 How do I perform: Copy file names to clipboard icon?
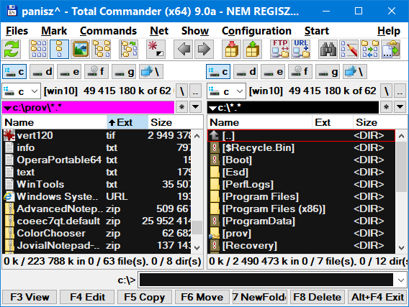coord(390,49)
